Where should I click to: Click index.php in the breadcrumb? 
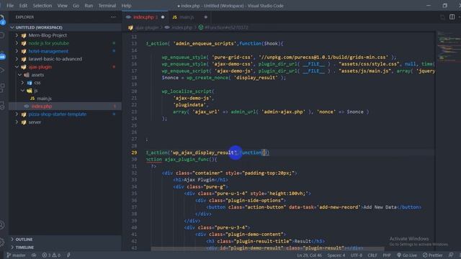pos(182,27)
